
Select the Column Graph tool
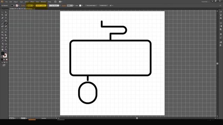(6, 44)
